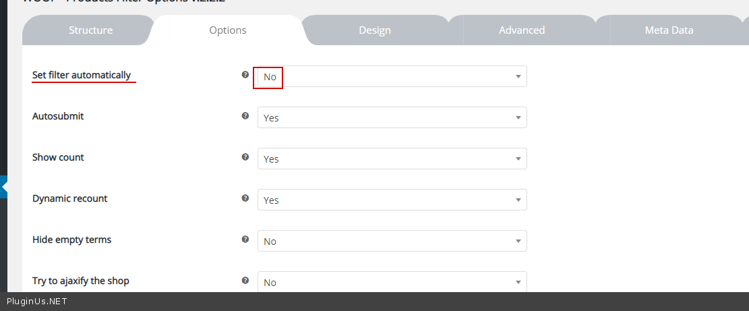Switch to the Meta Data tab
This screenshot has height=311, width=749.
(669, 30)
